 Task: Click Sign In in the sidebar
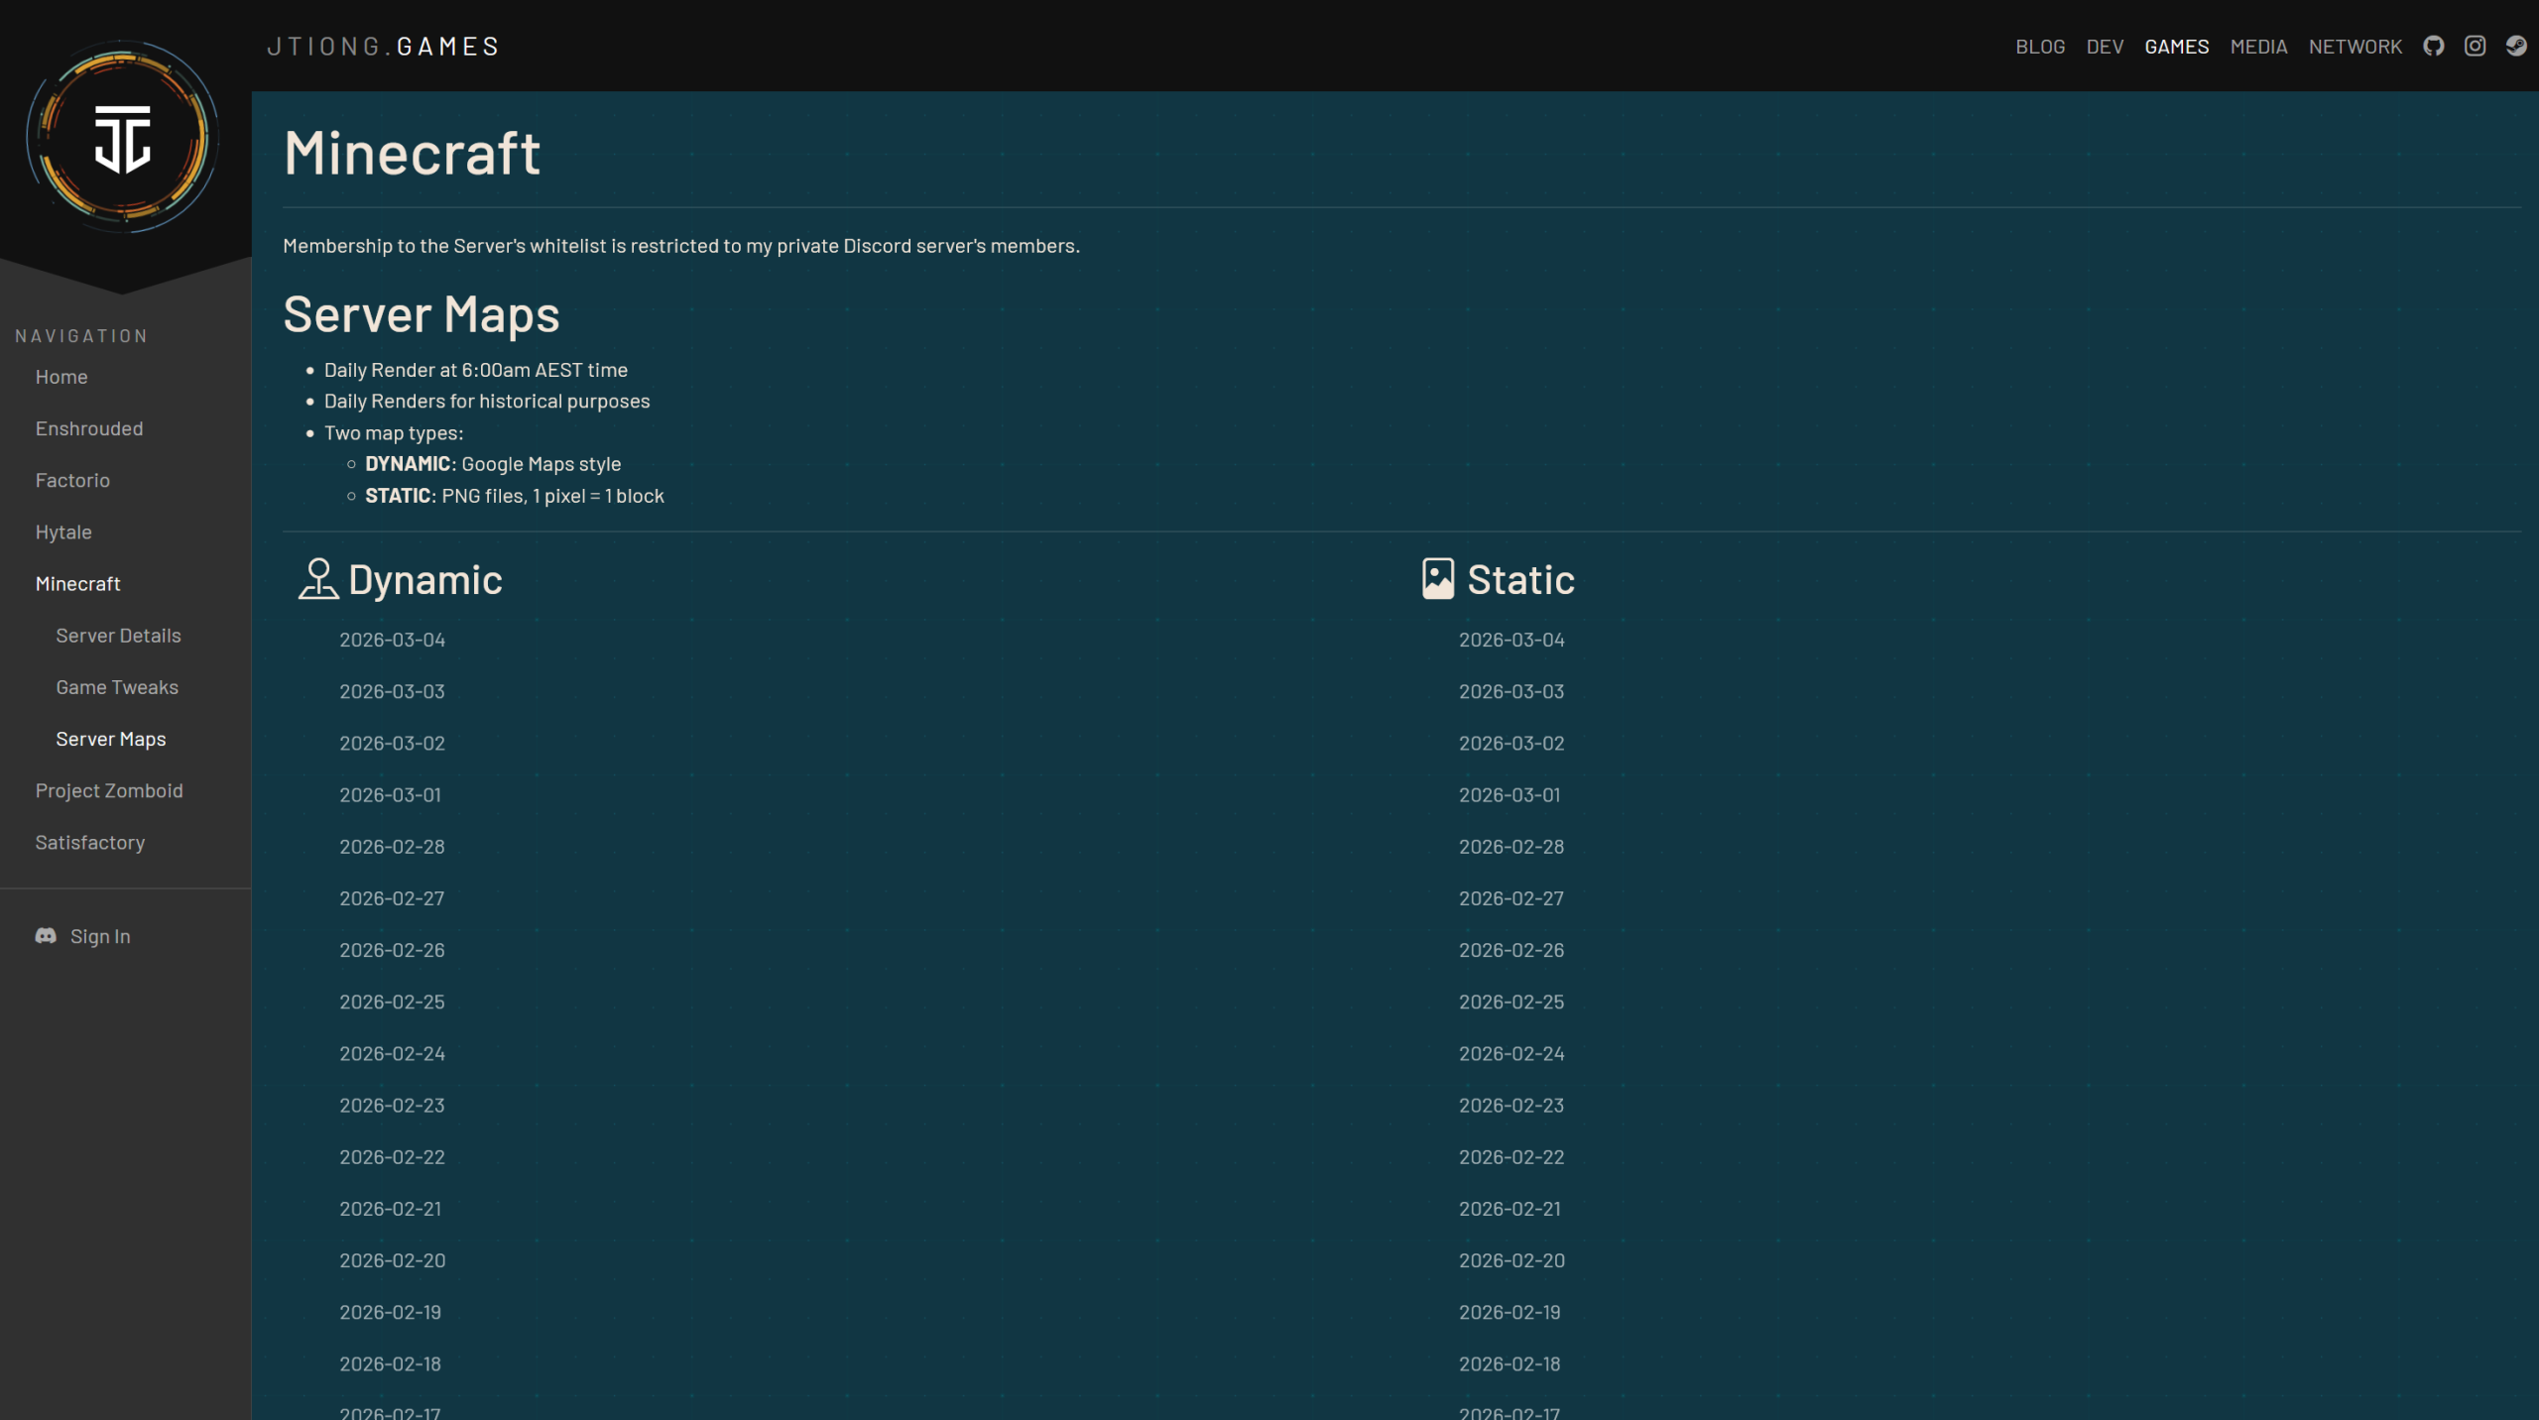point(100,936)
